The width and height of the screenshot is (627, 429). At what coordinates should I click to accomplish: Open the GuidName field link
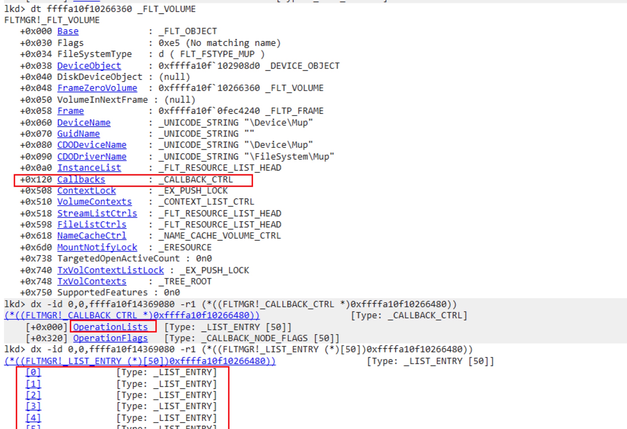click(79, 133)
